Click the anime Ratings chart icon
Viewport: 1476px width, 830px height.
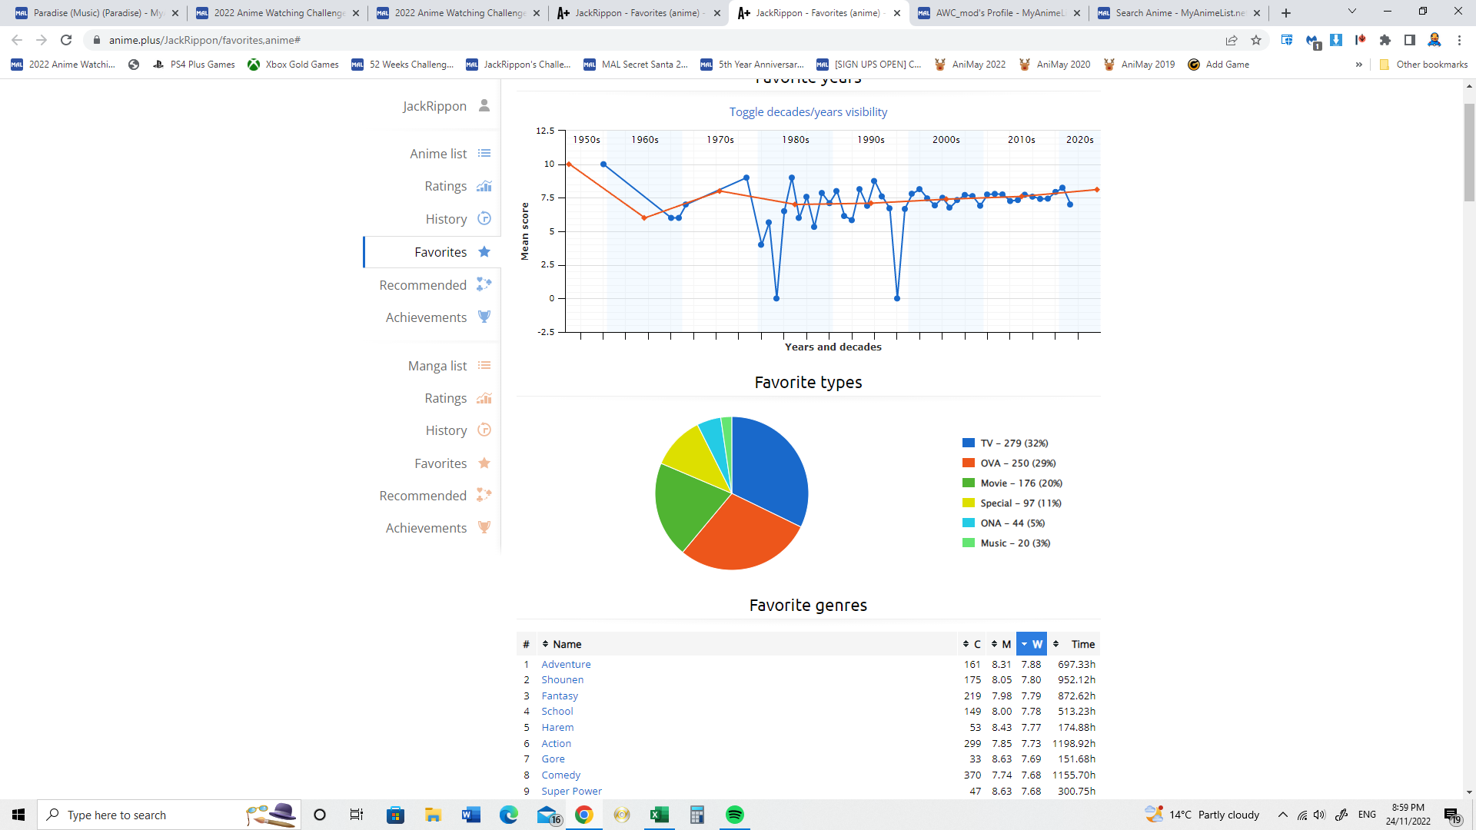(x=484, y=186)
